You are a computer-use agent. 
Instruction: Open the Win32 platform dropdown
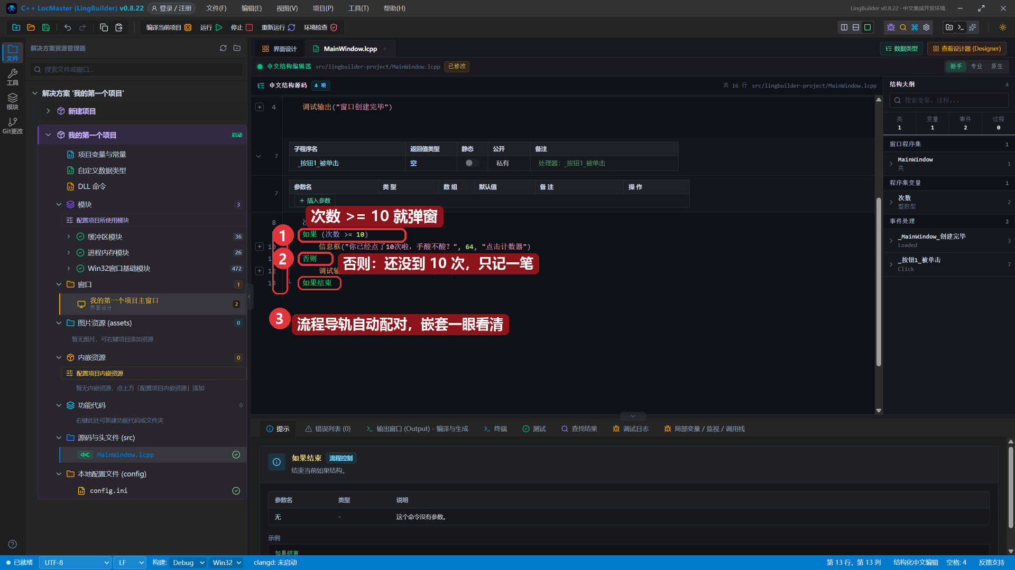click(x=226, y=563)
